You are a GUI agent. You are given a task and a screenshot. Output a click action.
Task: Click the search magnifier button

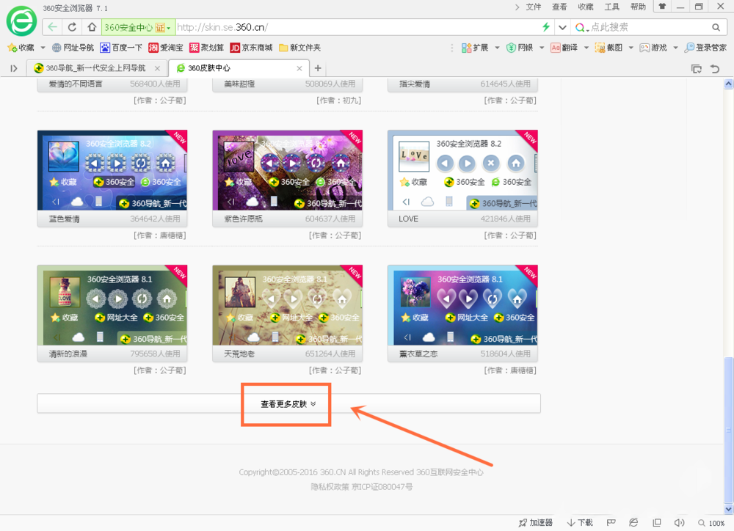click(x=716, y=27)
